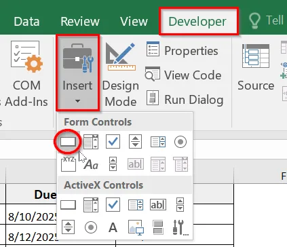Switch to the Data tab
This screenshot has width=287, height=247.
[x=26, y=22]
